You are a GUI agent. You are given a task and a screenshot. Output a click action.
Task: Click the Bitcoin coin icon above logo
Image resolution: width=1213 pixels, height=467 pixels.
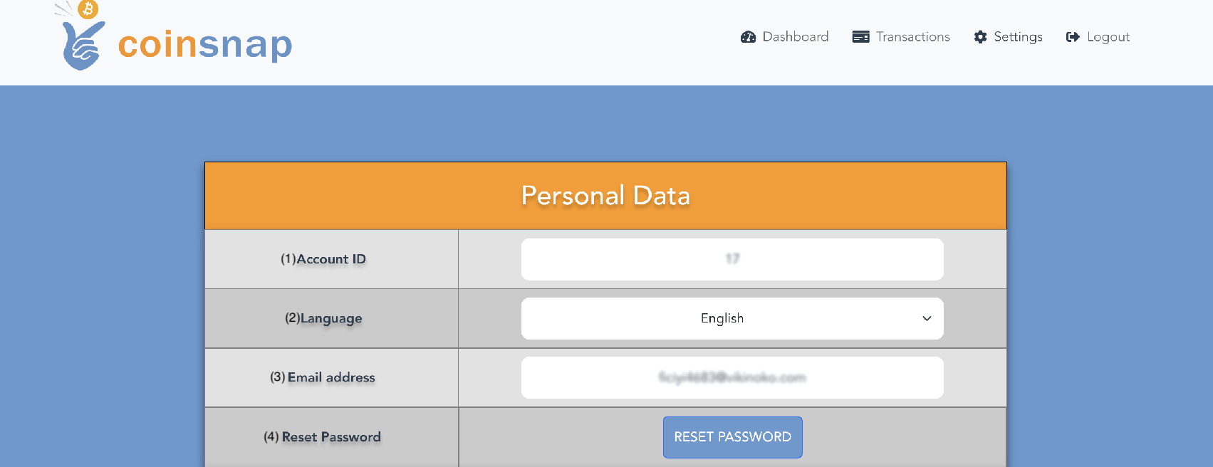(88, 9)
